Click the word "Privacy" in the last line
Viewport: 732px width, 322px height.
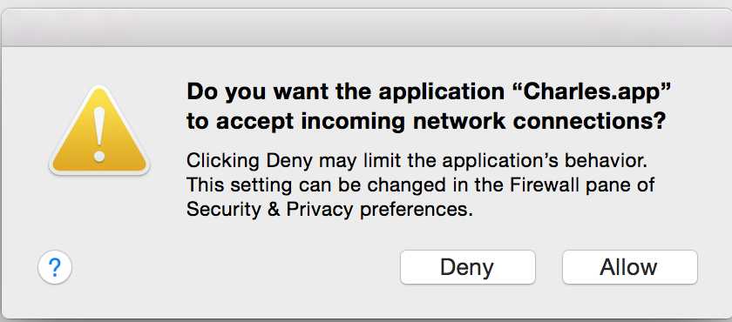coord(319,210)
